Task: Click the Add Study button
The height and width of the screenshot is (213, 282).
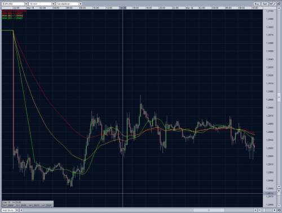Action: click(8, 210)
